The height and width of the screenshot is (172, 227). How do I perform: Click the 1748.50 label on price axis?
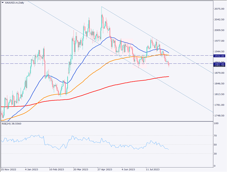point(219,116)
